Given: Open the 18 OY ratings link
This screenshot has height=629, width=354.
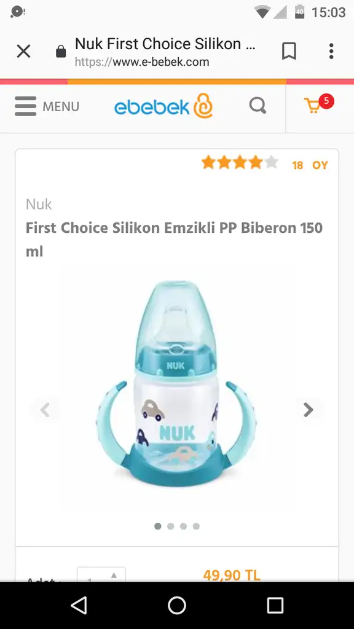Looking at the screenshot, I should (x=310, y=165).
